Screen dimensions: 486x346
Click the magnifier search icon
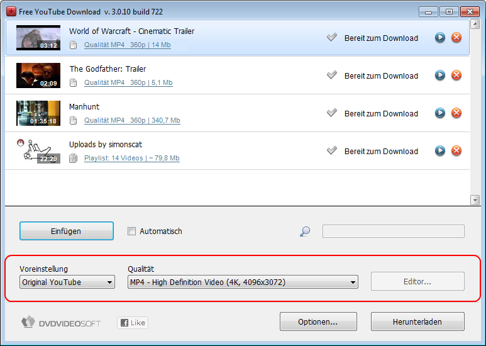(x=305, y=232)
